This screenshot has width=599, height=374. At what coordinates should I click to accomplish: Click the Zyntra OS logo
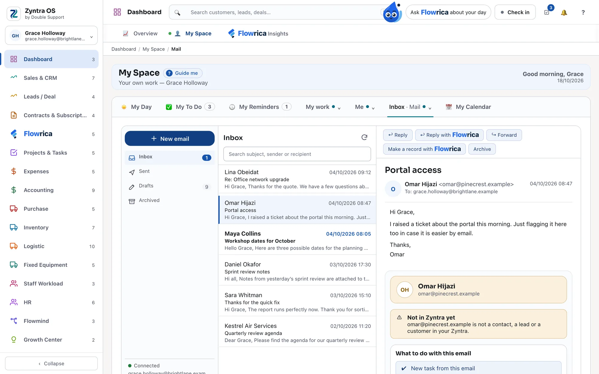click(x=14, y=13)
